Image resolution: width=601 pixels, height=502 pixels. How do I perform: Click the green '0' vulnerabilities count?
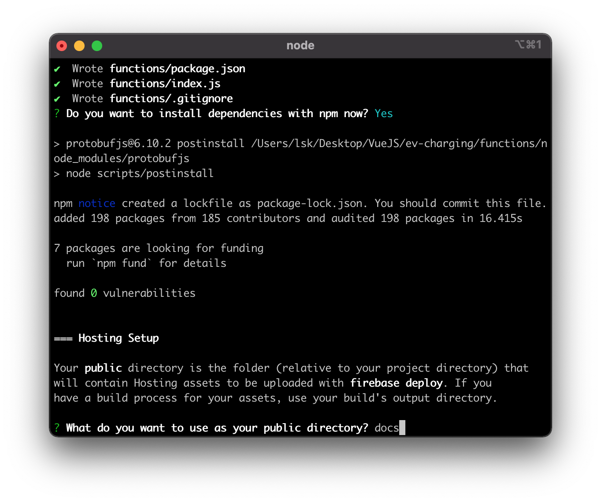click(x=94, y=293)
